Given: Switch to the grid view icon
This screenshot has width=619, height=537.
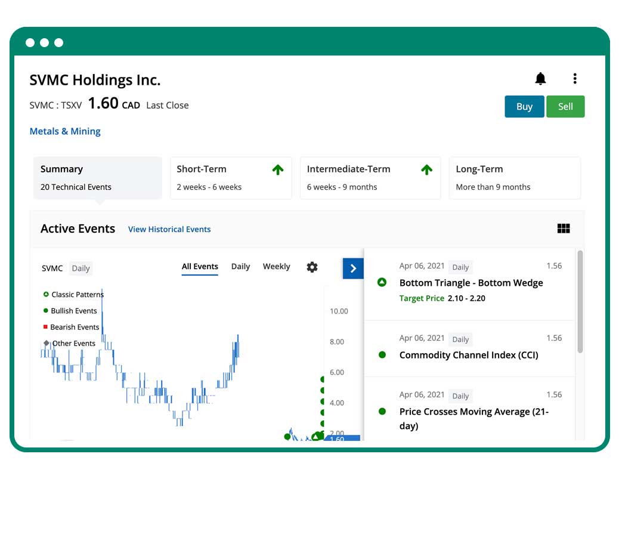Looking at the screenshot, I should (x=564, y=229).
